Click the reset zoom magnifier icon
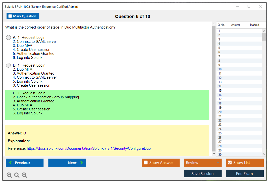 point(17,175)
